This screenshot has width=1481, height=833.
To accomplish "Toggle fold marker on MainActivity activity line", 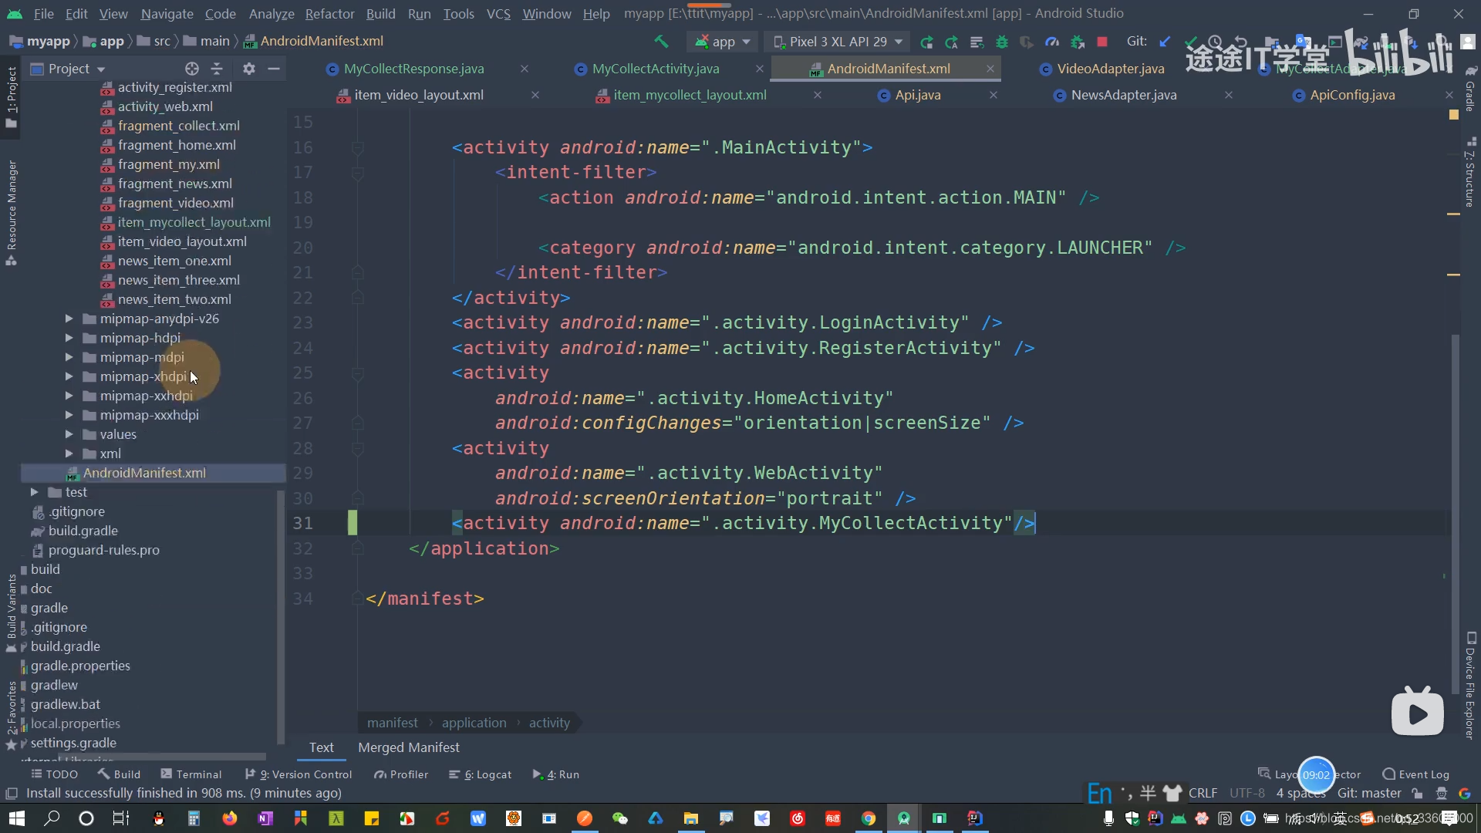I will tap(357, 147).
